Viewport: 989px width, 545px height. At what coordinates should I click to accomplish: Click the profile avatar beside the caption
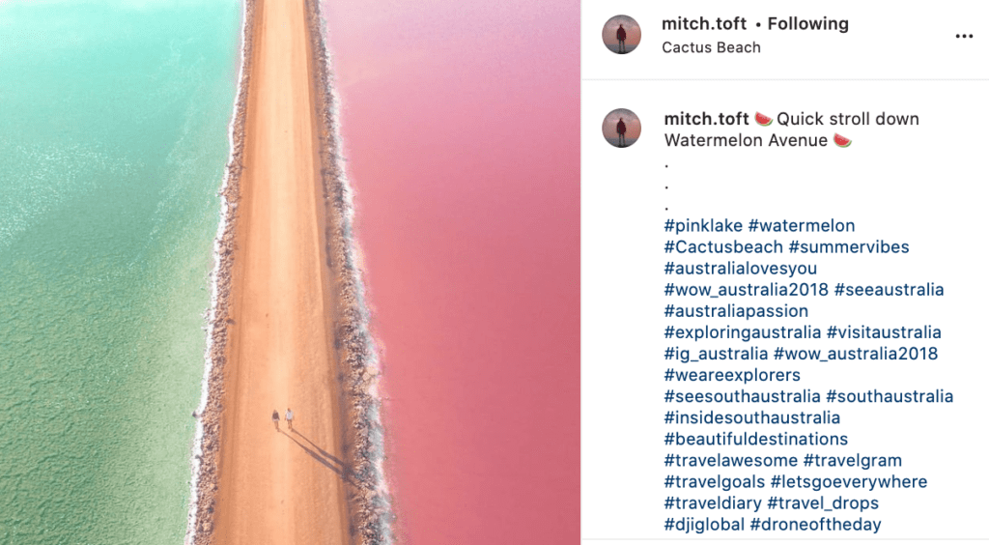pyautogui.click(x=621, y=129)
